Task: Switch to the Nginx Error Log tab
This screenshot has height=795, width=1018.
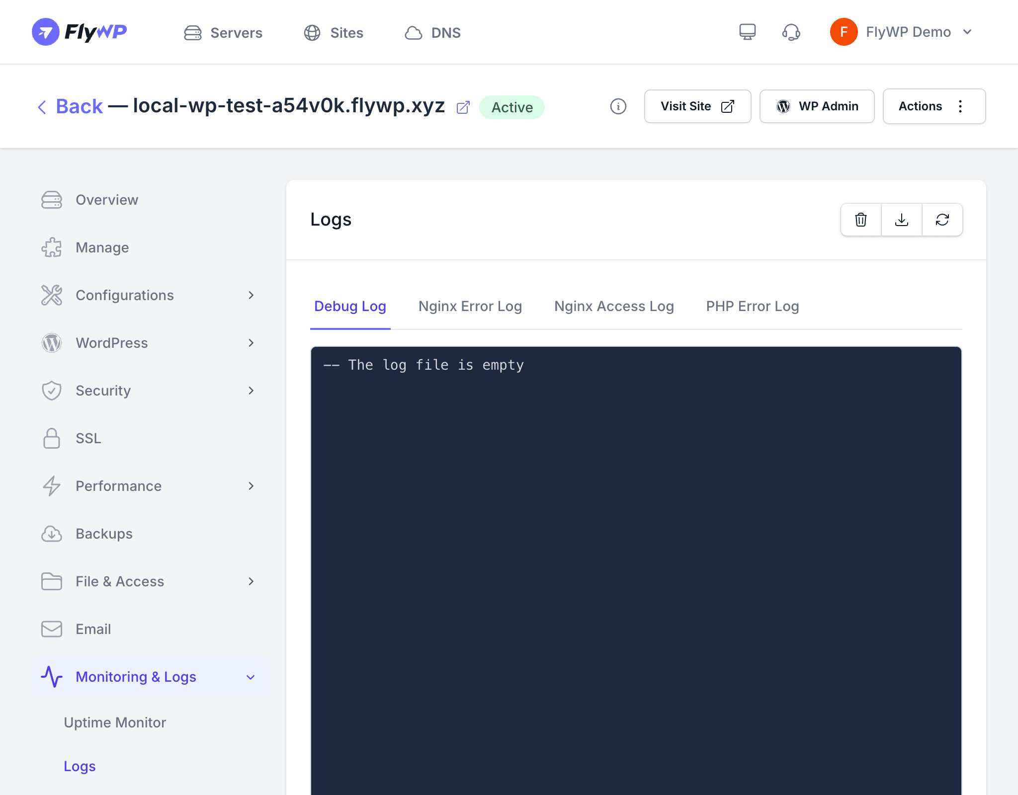Action: pyautogui.click(x=470, y=307)
